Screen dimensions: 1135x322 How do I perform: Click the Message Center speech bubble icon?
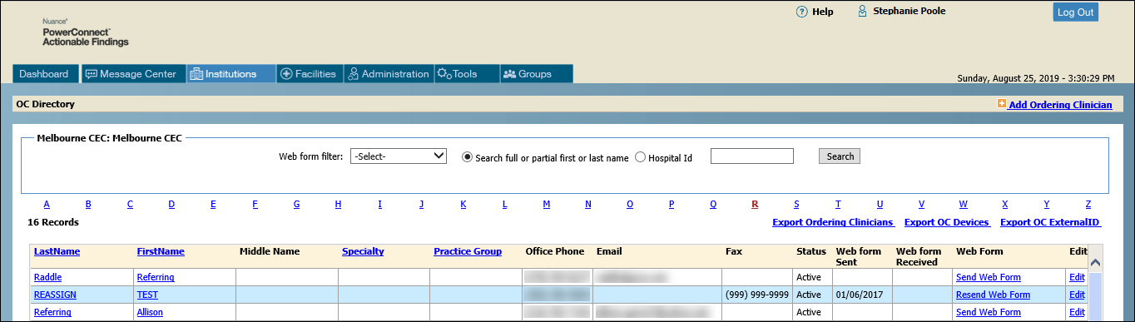point(92,74)
